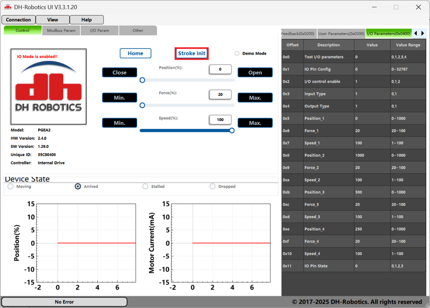The image size is (430, 308).
Task: Open the Help menu
Action: 87,20
